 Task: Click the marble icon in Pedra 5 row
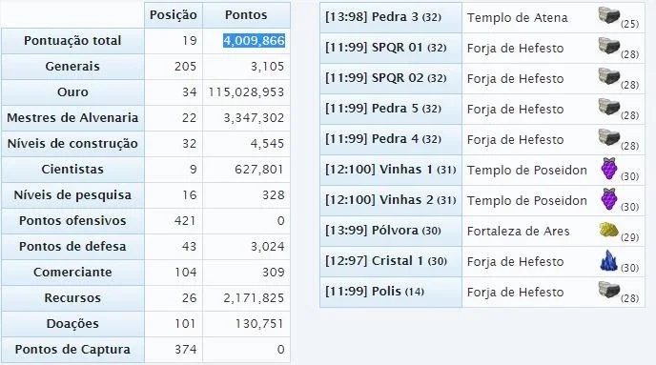(x=608, y=107)
